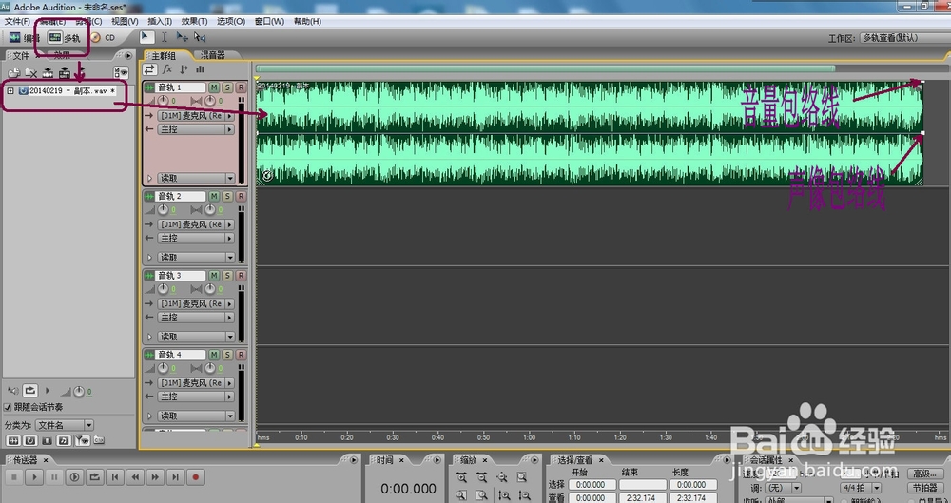Toggle 跟随会话节奏 checkbox
Image resolution: width=951 pixels, height=503 pixels.
click(x=8, y=407)
